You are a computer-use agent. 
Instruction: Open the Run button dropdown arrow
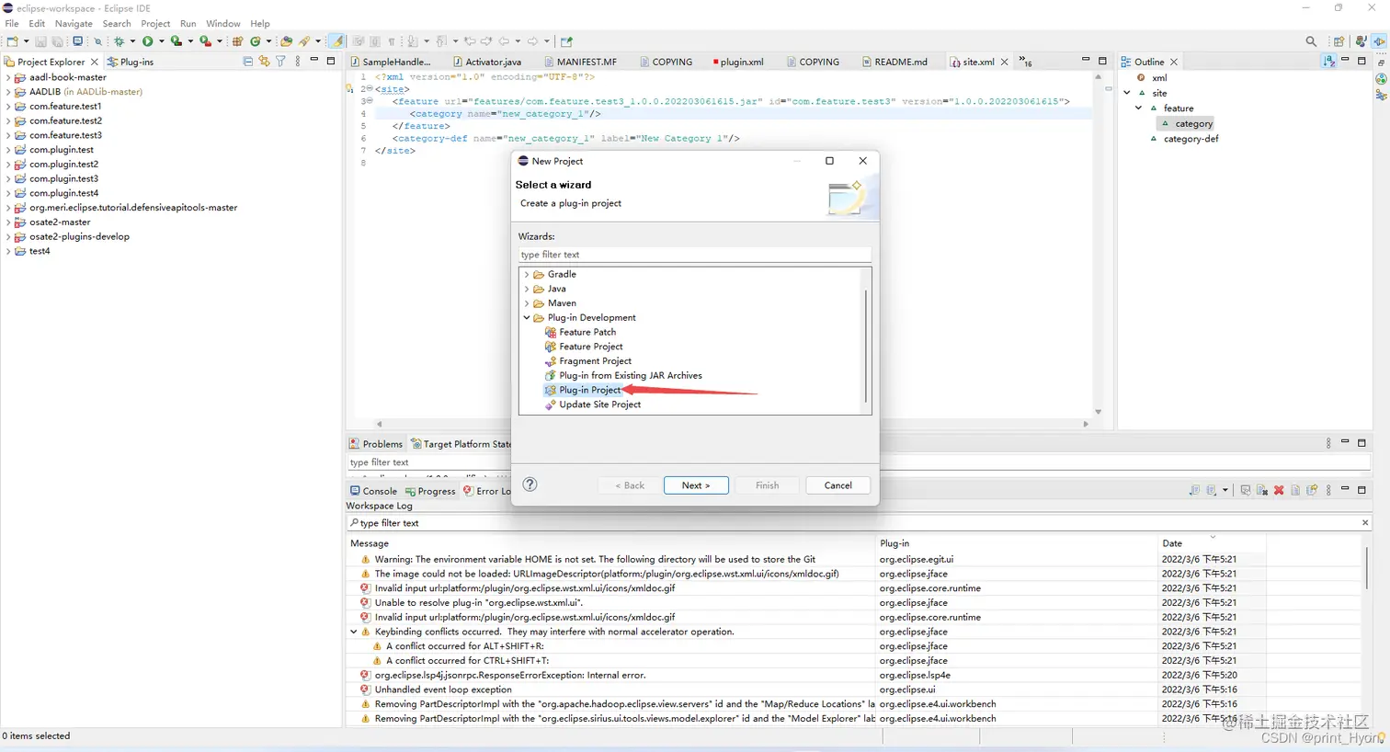[x=162, y=41]
